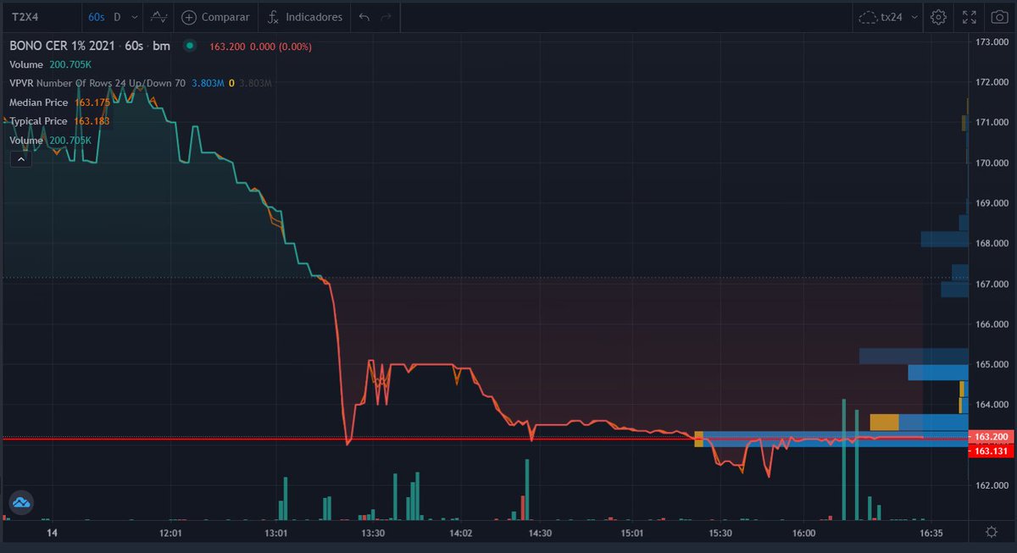
Task: Click the Median Price value 163.175
Action: (x=92, y=102)
